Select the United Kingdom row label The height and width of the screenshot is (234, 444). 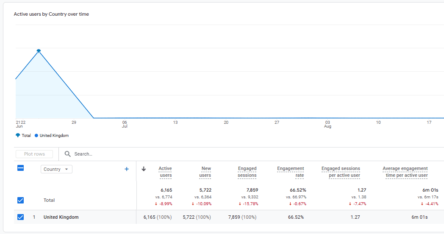pyautogui.click(x=61, y=217)
